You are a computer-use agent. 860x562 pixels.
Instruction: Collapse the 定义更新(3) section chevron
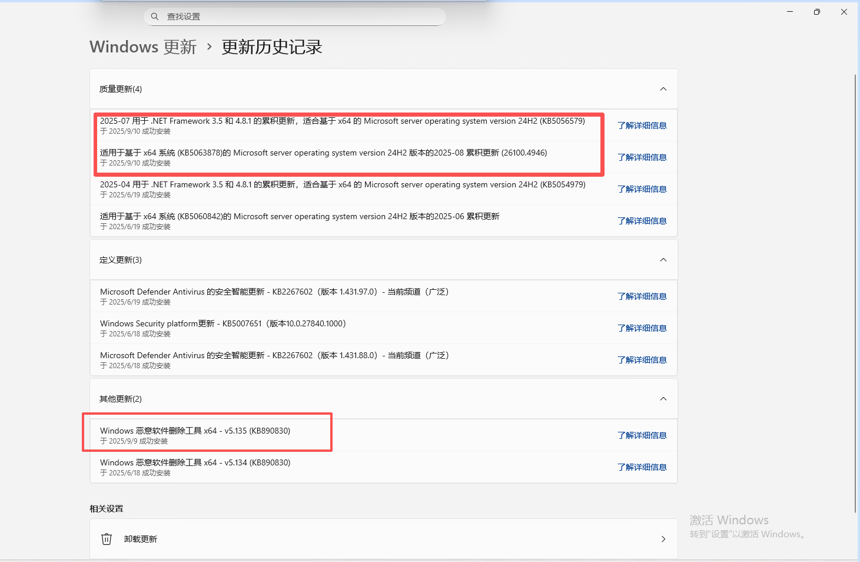pyautogui.click(x=663, y=260)
